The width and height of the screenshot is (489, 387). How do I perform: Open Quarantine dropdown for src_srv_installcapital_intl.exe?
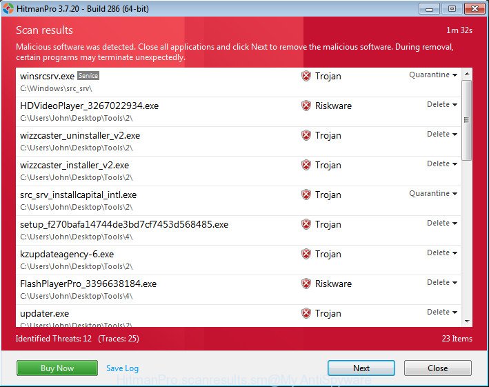coord(433,193)
